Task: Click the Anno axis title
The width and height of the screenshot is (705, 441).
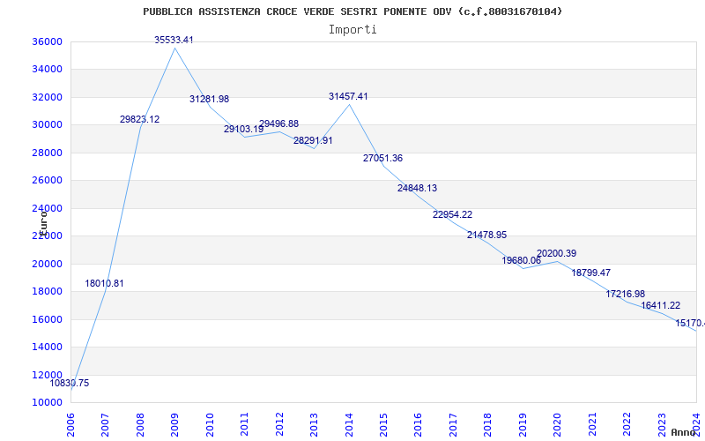Action: click(685, 433)
